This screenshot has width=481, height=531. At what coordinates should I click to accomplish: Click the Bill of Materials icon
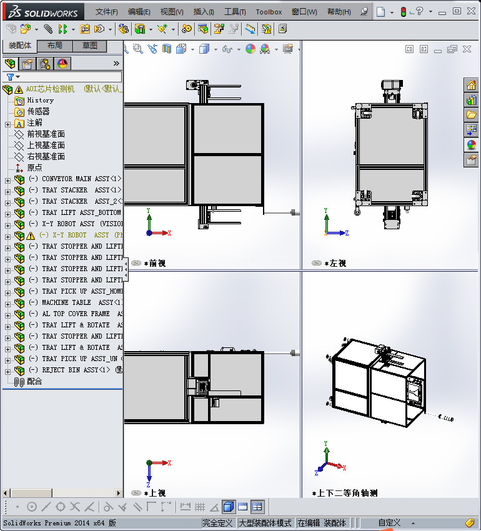click(203, 29)
